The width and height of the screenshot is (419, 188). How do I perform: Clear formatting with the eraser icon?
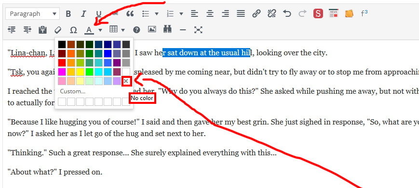pyautogui.click(x=58, y=30)
